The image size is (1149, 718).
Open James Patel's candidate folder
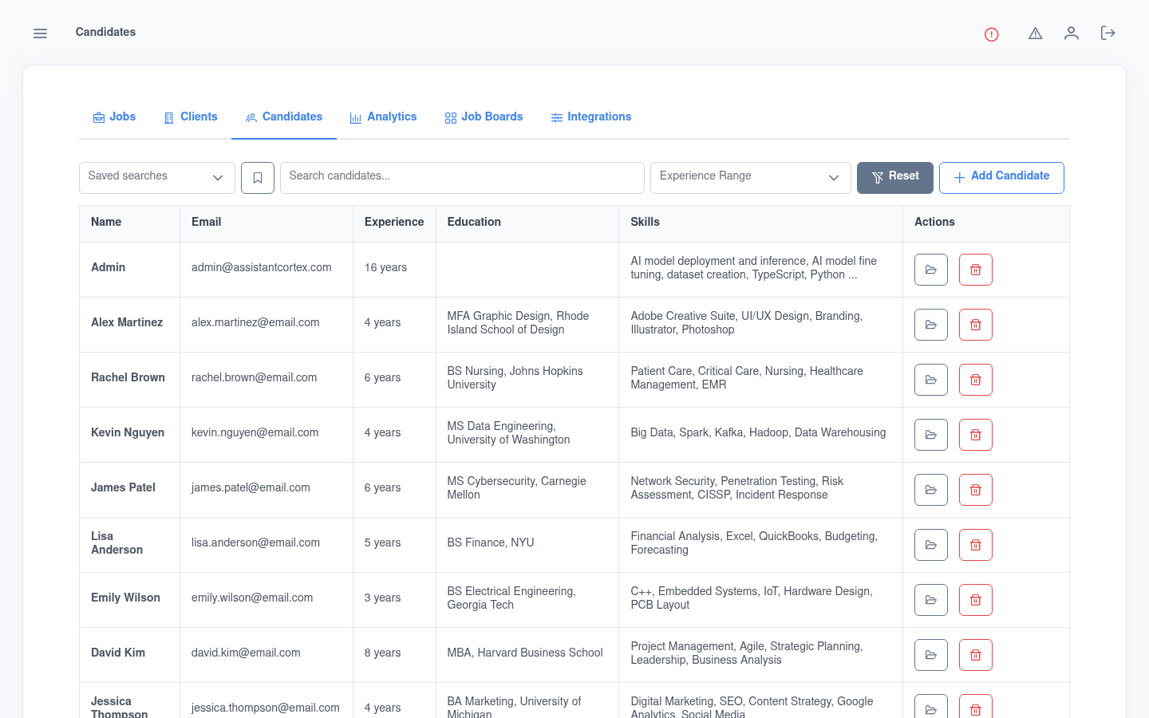(931, 490)
